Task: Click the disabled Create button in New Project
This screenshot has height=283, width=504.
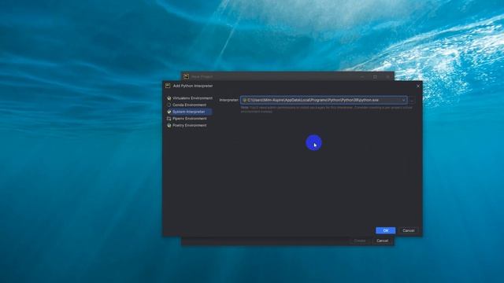Action: pyautogui.click(x=360, y=241)
